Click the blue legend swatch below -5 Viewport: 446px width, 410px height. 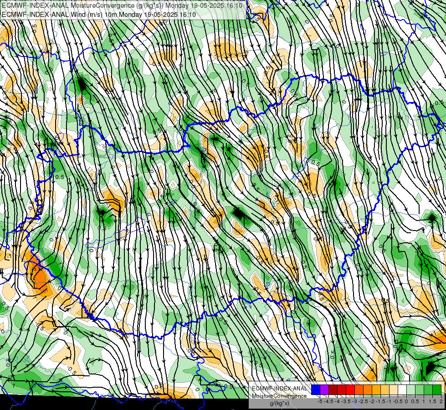pyautogui.click(x=316, y=390)
